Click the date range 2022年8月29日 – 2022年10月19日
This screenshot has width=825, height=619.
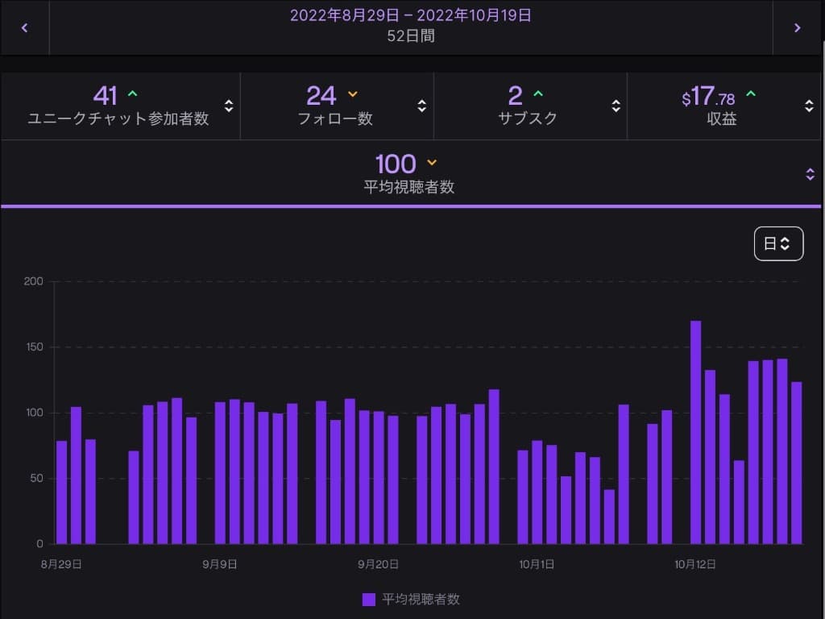tap(412, 15)
